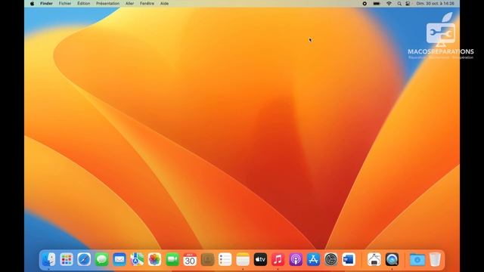Launch FaceTime from the Dock

coord(172,259)
